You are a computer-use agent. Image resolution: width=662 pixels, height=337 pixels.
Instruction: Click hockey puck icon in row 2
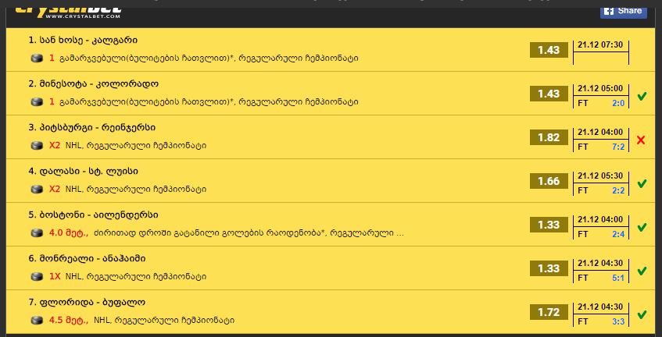(38, 102)
